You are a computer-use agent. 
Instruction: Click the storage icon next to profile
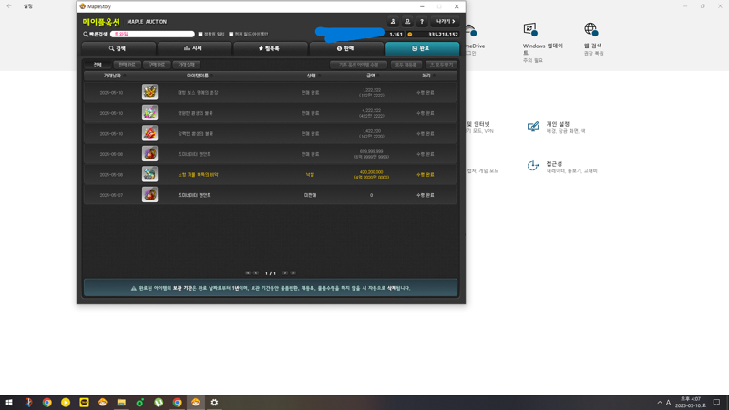[x=407, y=21]
